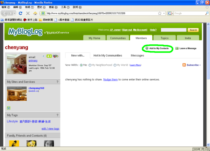Open the Help? link in header
210x151 pixels.
tap(153, 30)
